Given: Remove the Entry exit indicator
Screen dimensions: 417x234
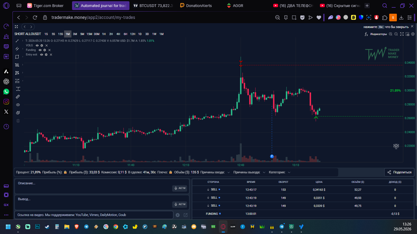Looking at the screenshot, I should tap(51, 55).
